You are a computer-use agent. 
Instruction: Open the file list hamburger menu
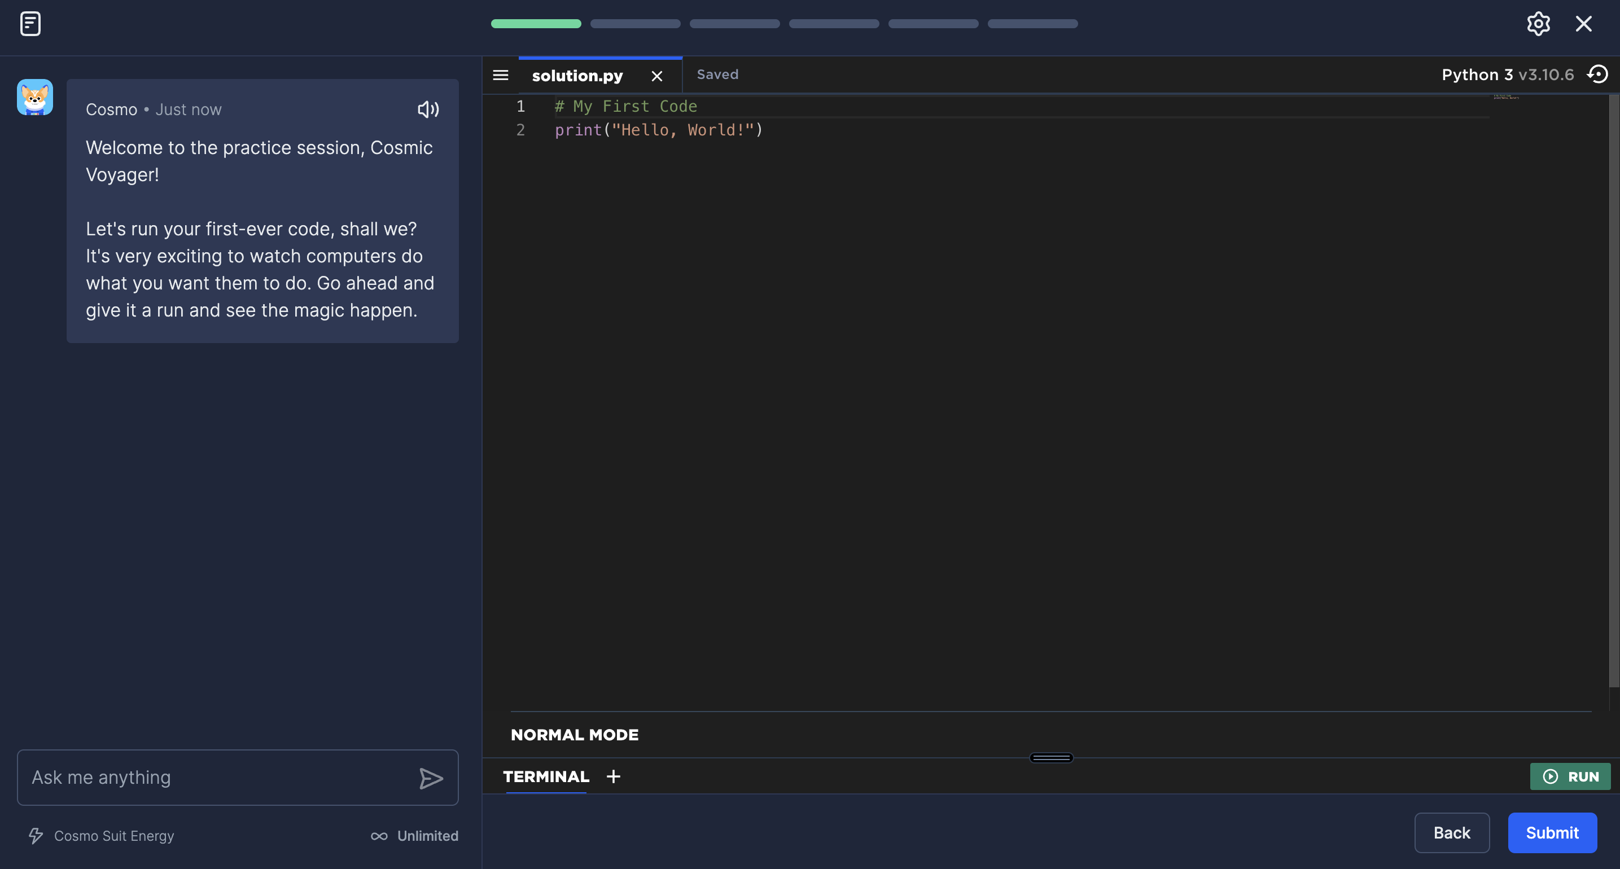[x=501, y=76]
